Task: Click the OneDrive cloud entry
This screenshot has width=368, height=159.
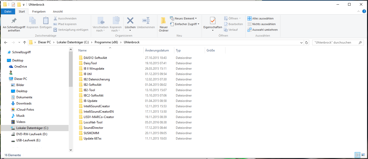Action: pyautogui.click(x=18, y=67)
